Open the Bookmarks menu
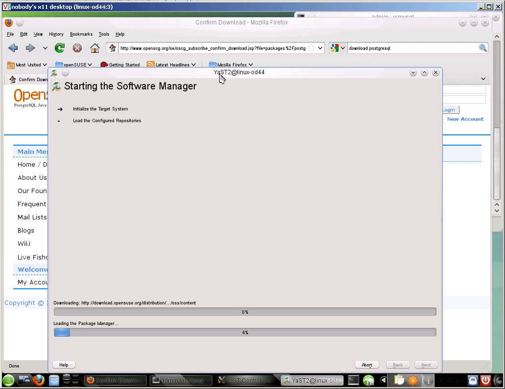 [x=81, y=34]
